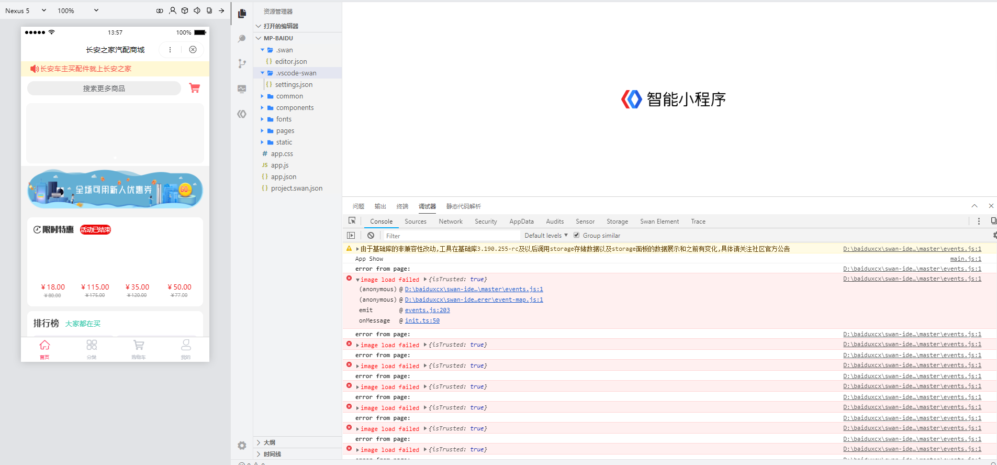Screen dimensions: 997x465
Task: Click the 3D cube icon in simulator toolbar
Action: point(185,10)
